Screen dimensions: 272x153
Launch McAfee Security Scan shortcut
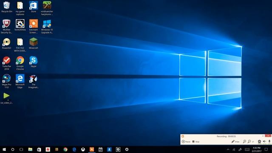click(x=7, y=26)
